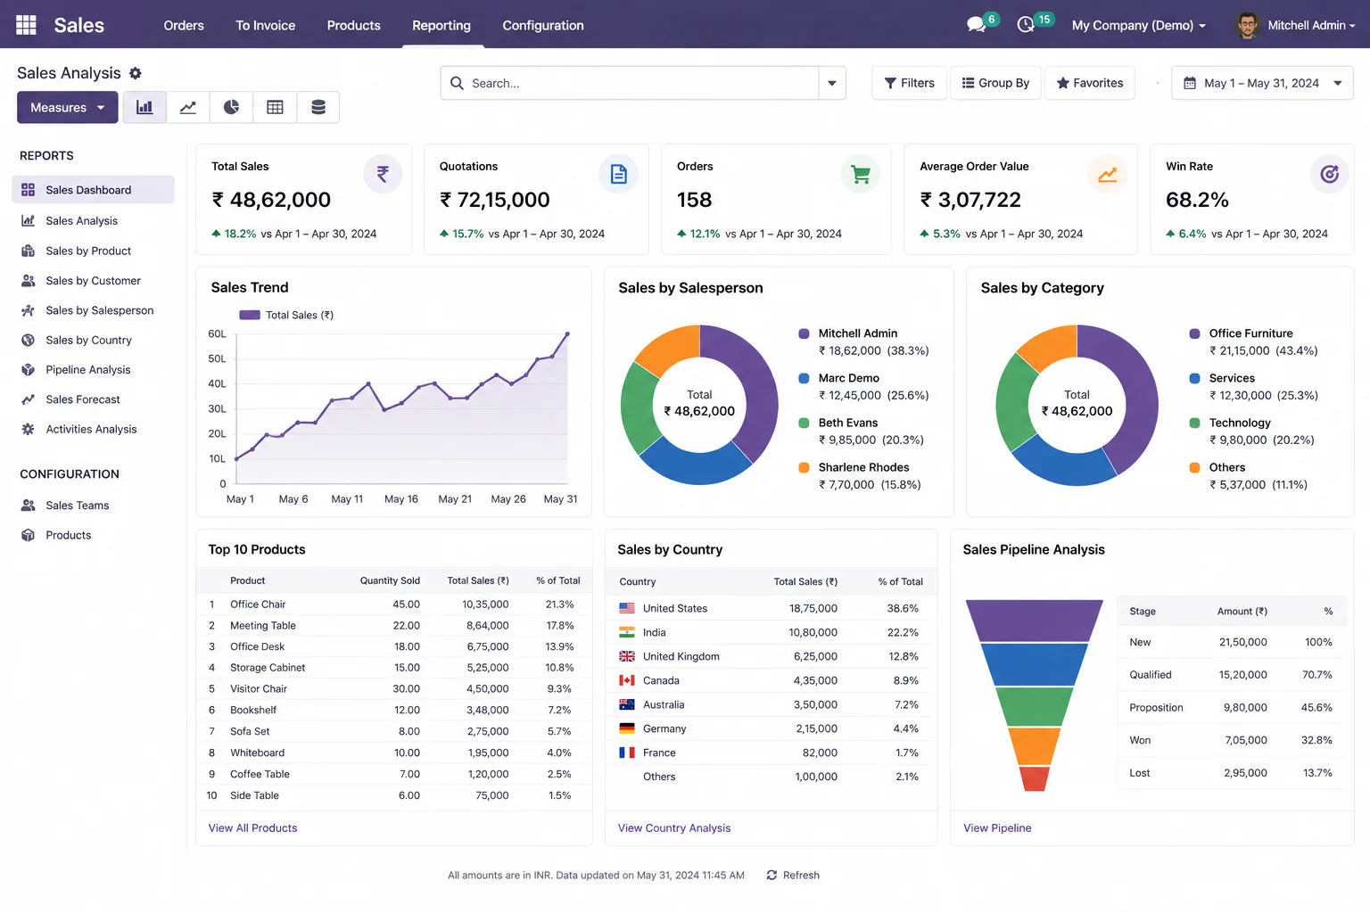Click the document icon on Quotations card

pyautogui.click(x=618, y=174)
